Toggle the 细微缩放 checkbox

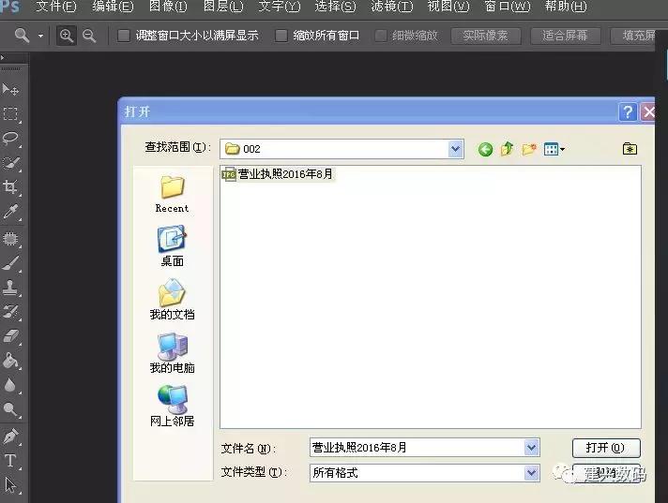(x=380, y=36)
